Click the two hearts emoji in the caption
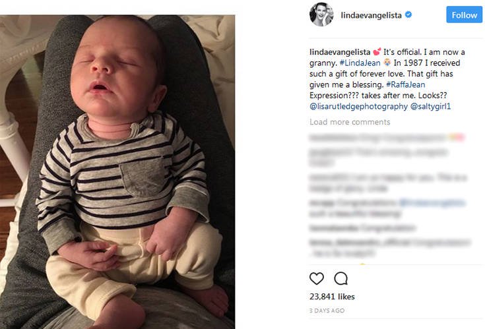The image size is (485, 329). (377, 51)
